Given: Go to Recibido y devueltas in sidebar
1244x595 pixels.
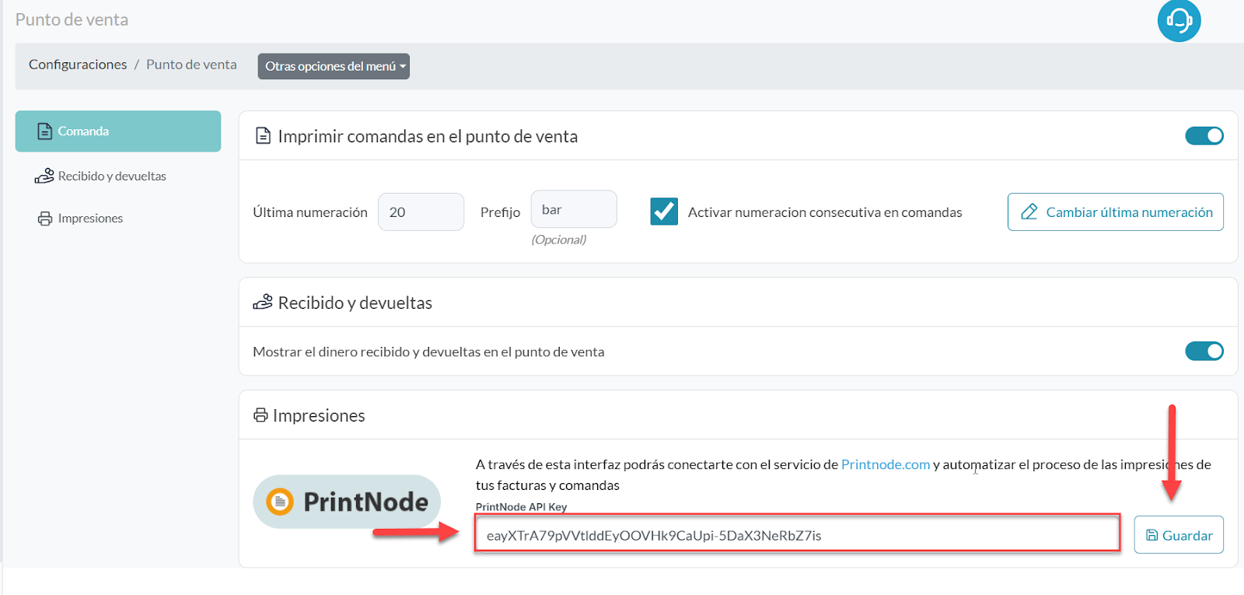Looking at the screenshot, I should tap(112, 177).
